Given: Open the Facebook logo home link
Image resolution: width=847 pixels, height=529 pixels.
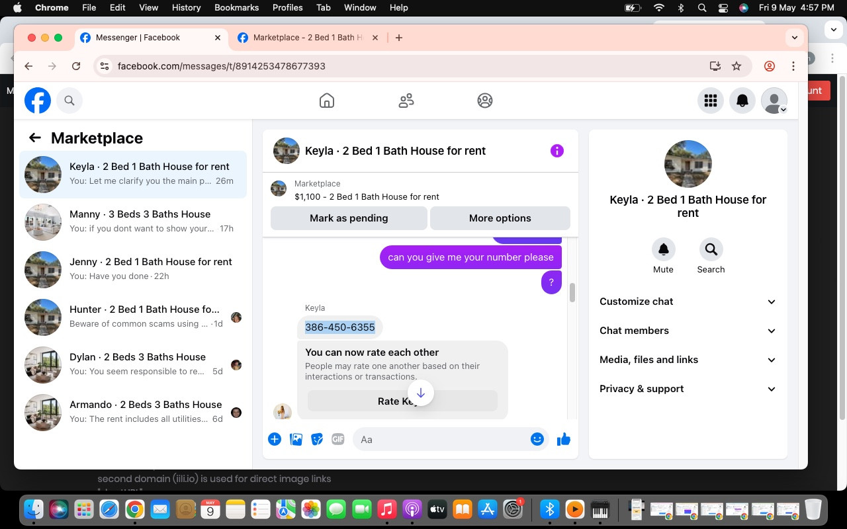Looking at the screenshot, I should pyautogui.click(x=38, y=101).
